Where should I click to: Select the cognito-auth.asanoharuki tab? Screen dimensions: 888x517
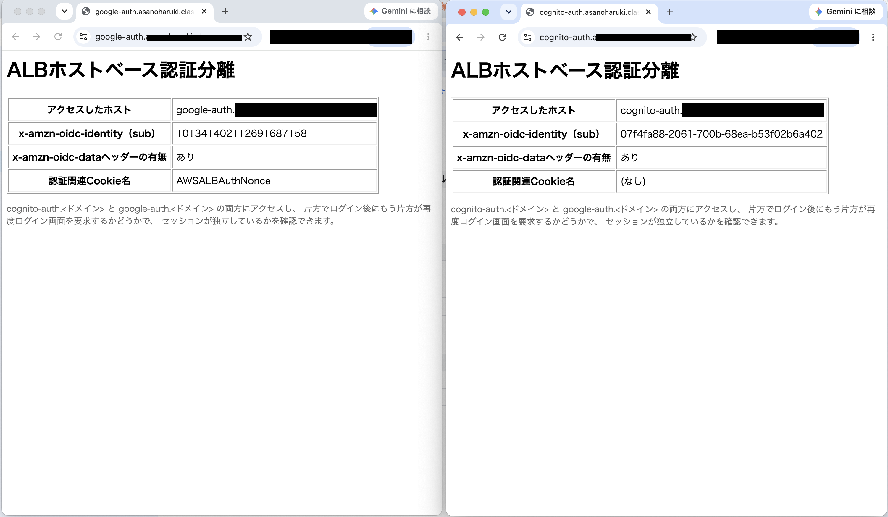click(589, 12)
